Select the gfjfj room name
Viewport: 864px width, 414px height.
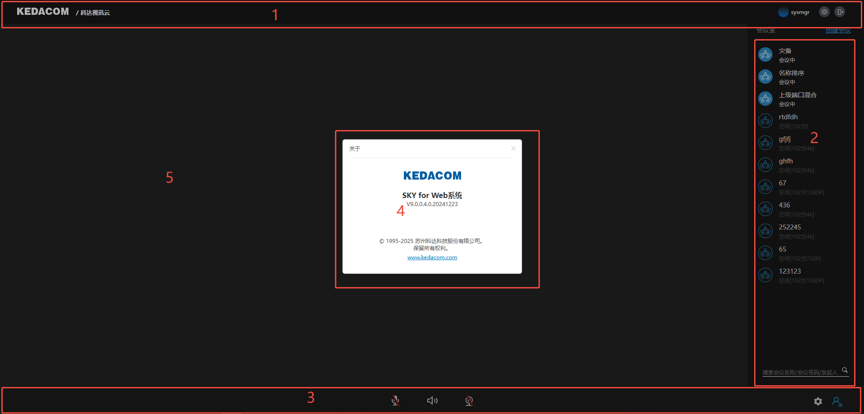(x=785, y=139)
